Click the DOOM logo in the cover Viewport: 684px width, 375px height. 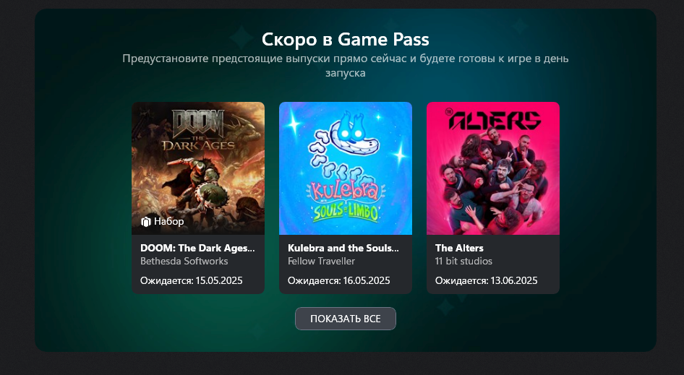coord(199,124)
